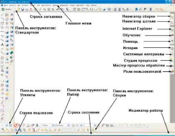Click the Start button with the green check
Image resolution: width=175 pixels, height=136 pixels.
click(x=7, y=10)
